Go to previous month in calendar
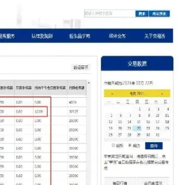The height and width of the screenshot is (185, 185). (113, 94)
